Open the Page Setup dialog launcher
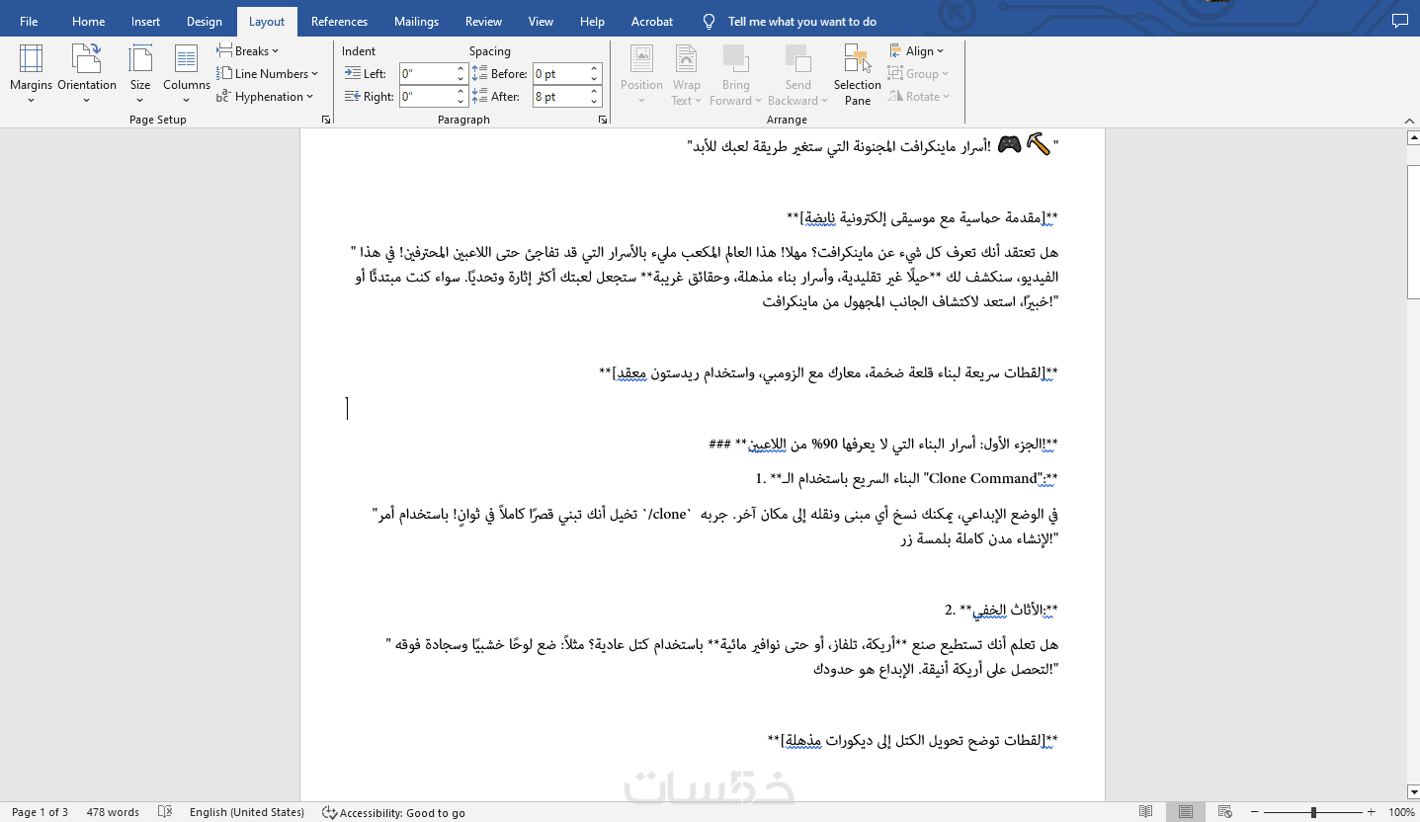The image size is (1420, 822). [x=326, y=120]
